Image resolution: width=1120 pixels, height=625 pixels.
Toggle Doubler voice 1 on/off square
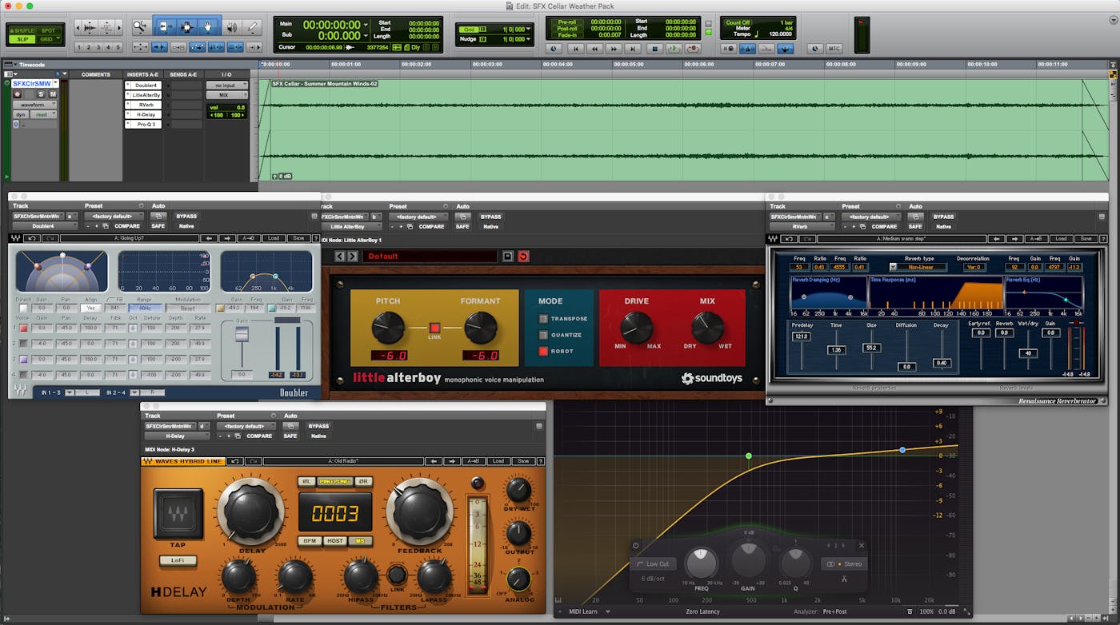24,328
